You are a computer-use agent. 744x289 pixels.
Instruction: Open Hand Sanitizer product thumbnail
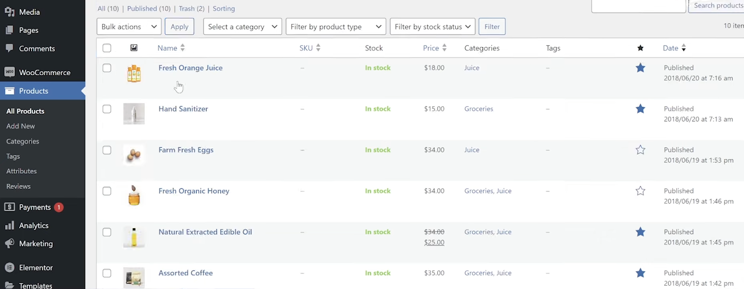click(134, 114)
